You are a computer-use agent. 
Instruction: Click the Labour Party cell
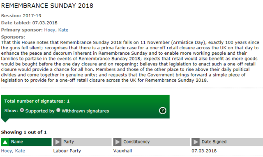pyautogui.click(x=67, y=151)
